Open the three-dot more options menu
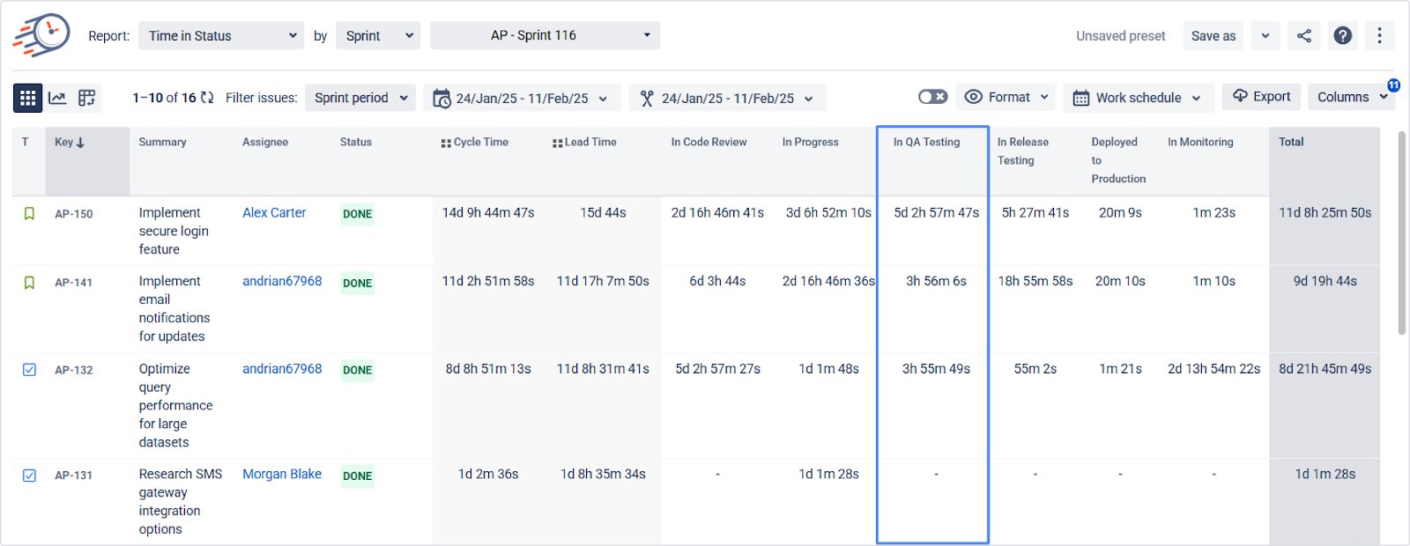The width and height of the screenshot is (1410, 546). pyautogui.click(x=1380, y=36)
